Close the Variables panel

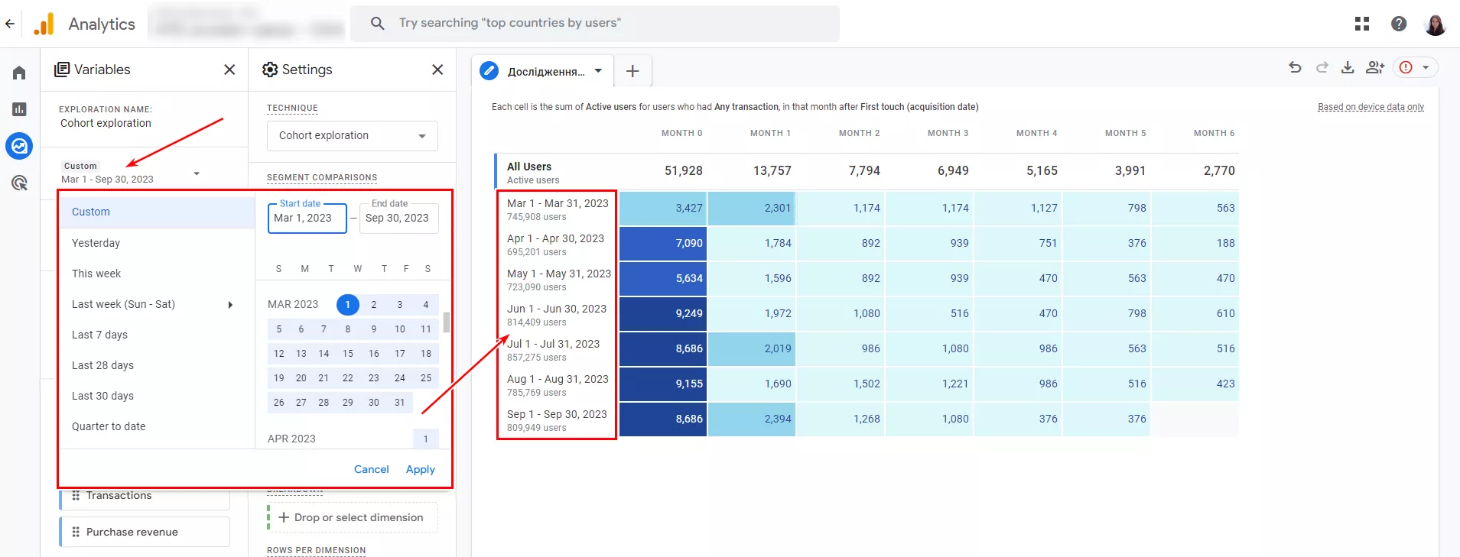229,70
